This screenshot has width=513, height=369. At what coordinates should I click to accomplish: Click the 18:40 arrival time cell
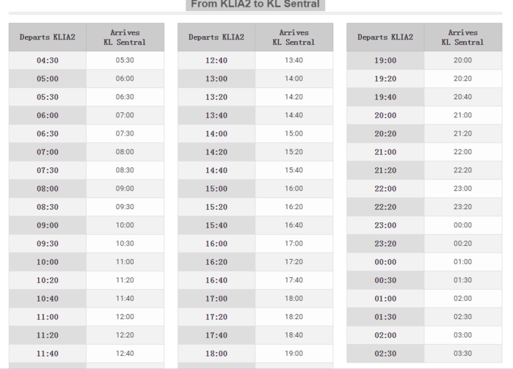tap(294, 335)
